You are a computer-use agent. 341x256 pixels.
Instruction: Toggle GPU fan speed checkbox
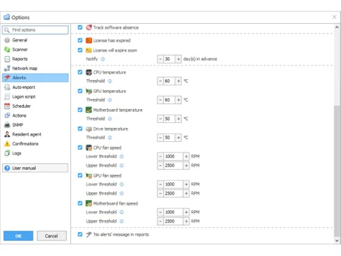tap(80, 175)
